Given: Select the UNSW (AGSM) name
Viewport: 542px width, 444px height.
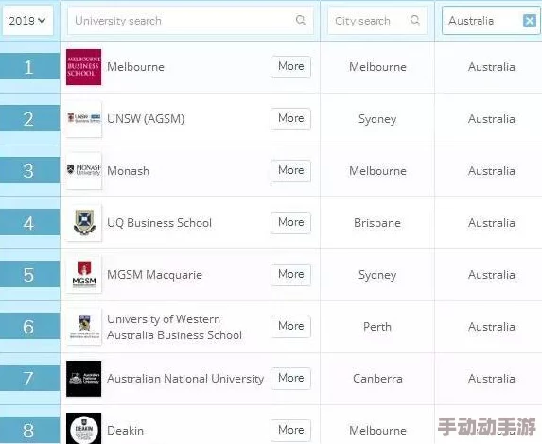Looking at the screenshot, I should point(146,119).
